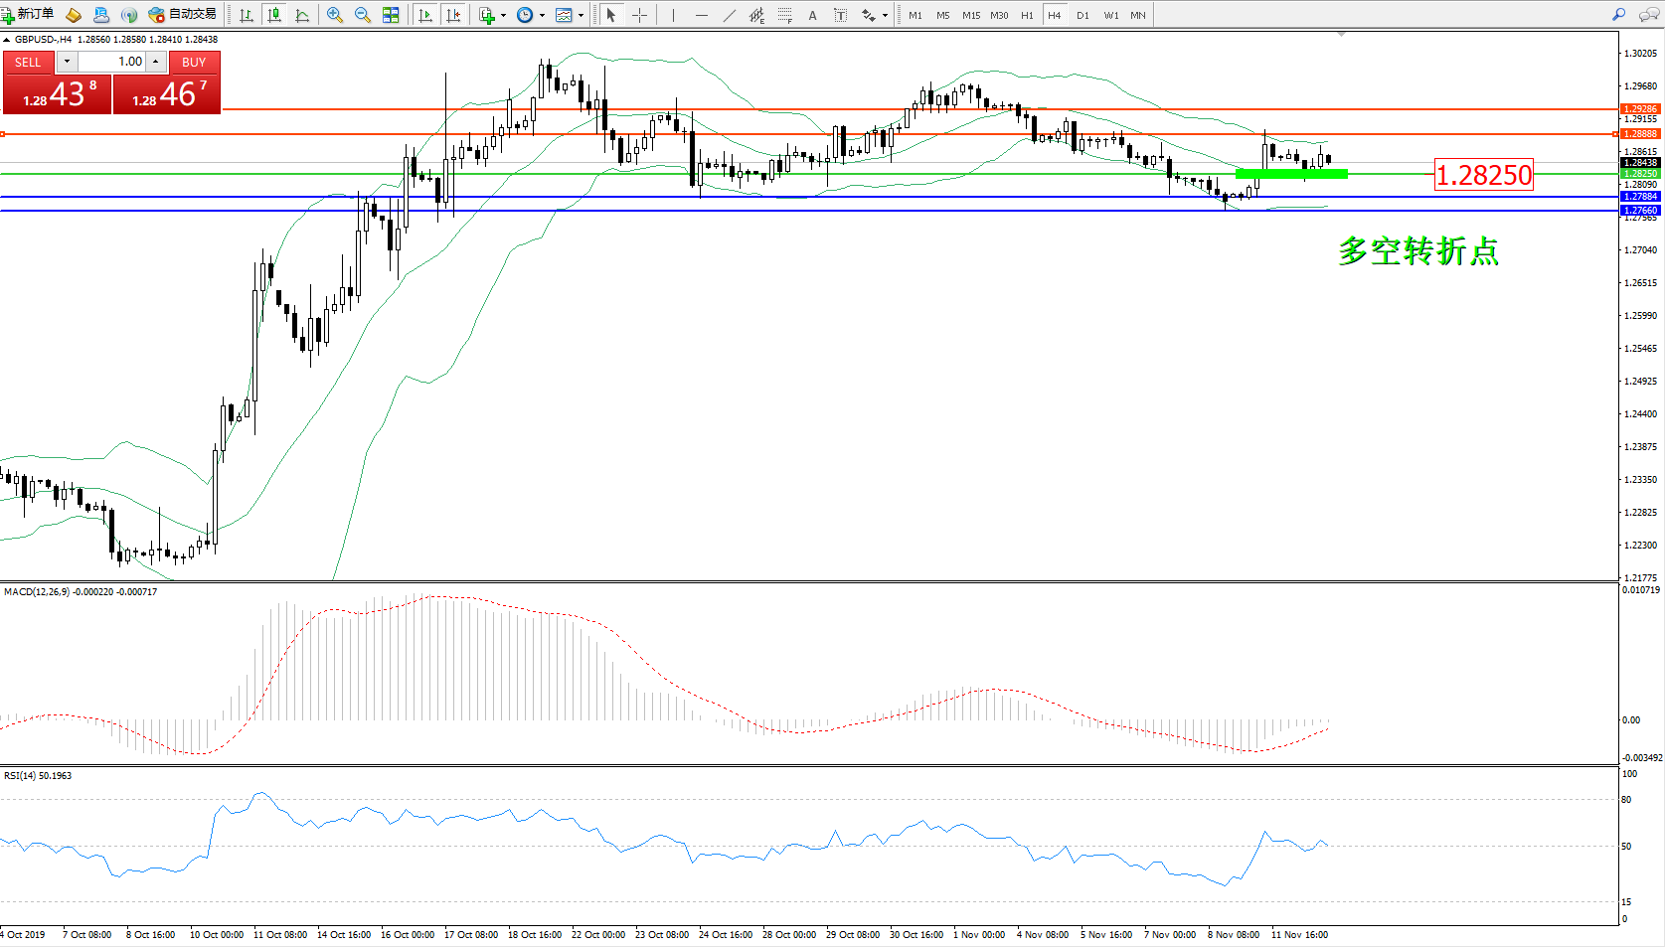The image size is (1665, 947).
Task: Choose the text label 'A' tool
Action: click(x=812, y=15)
